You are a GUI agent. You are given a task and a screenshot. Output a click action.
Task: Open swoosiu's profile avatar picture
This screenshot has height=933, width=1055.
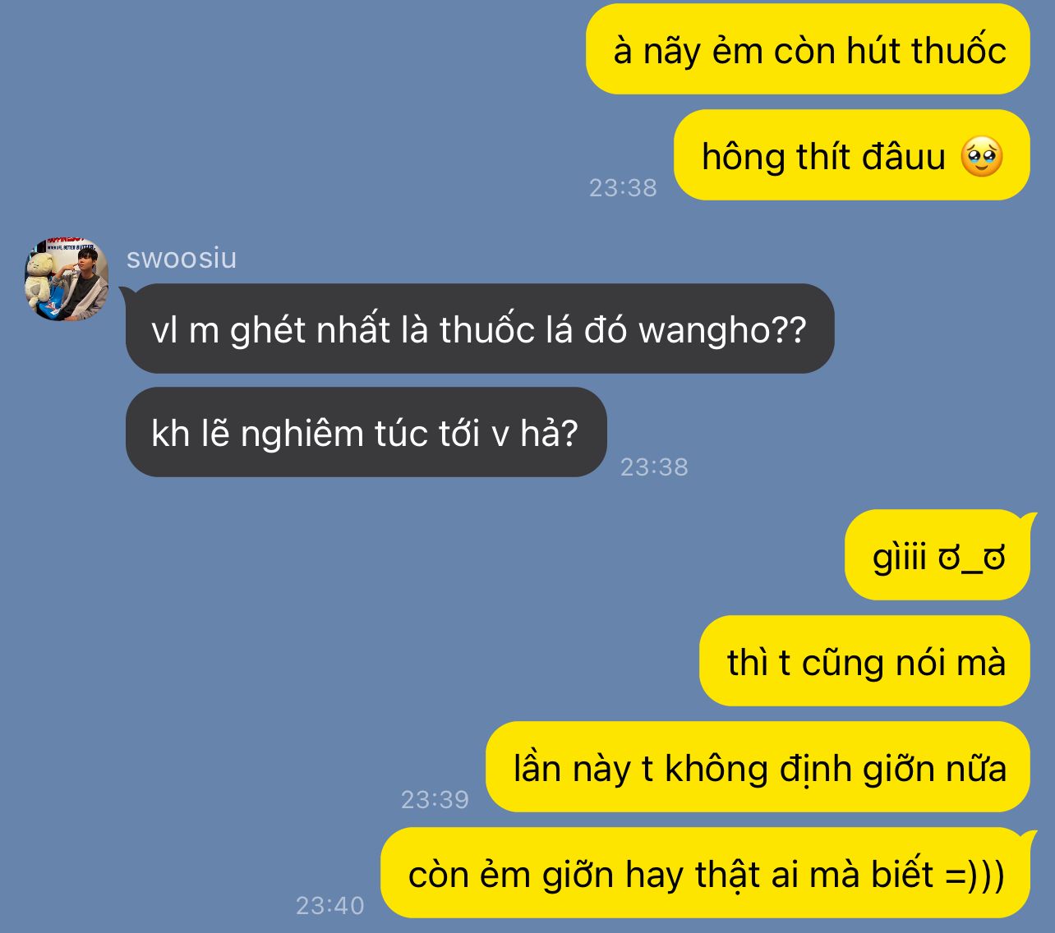coord(67,279)
